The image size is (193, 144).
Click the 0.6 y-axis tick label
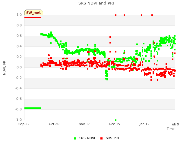[19, 36]
